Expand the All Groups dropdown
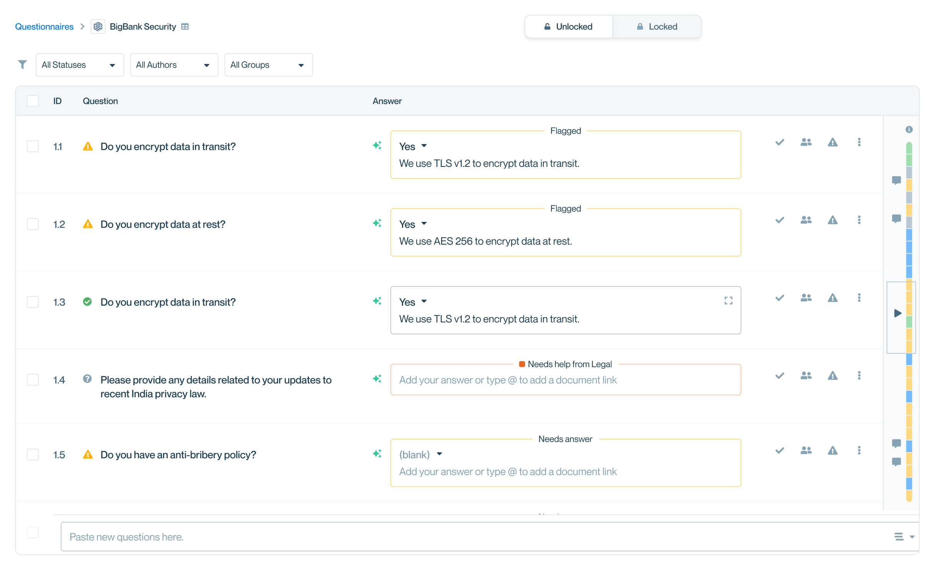 pos(268,65)
